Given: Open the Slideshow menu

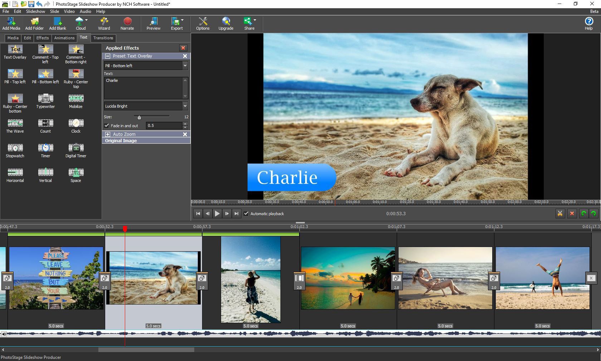Looking at the screenshot, I should point(35,11).
